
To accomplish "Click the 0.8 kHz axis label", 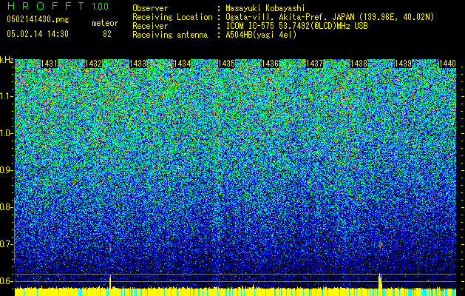I will (x=6, y=207).
